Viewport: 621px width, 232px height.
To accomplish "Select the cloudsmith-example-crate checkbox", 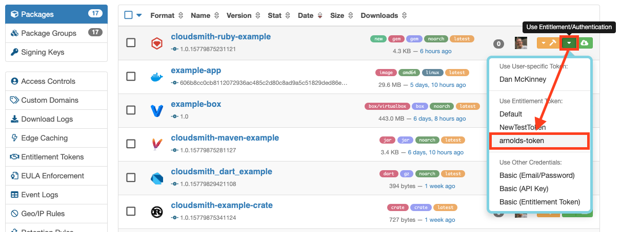I will coord(131,211).
